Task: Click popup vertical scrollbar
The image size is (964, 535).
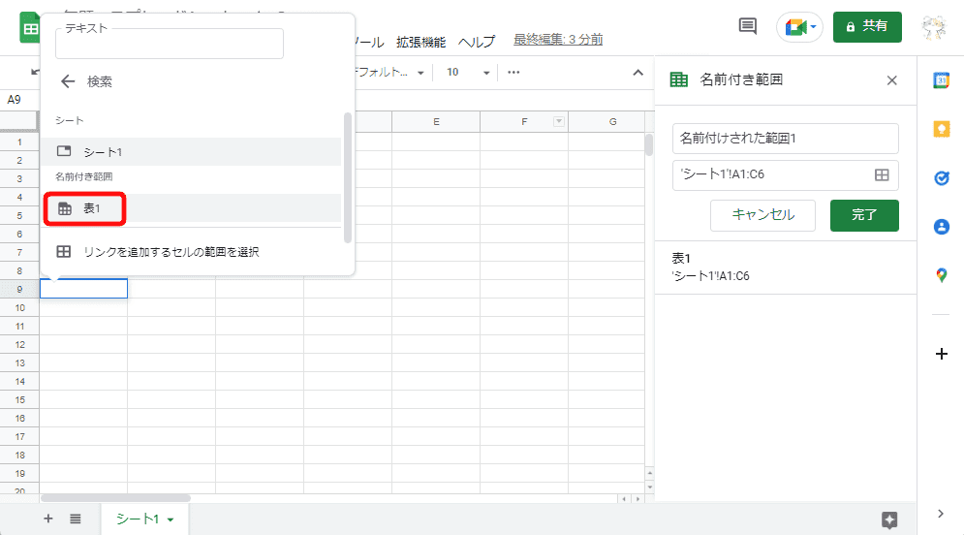Action: pyautogui.click(x=348, y=177)
